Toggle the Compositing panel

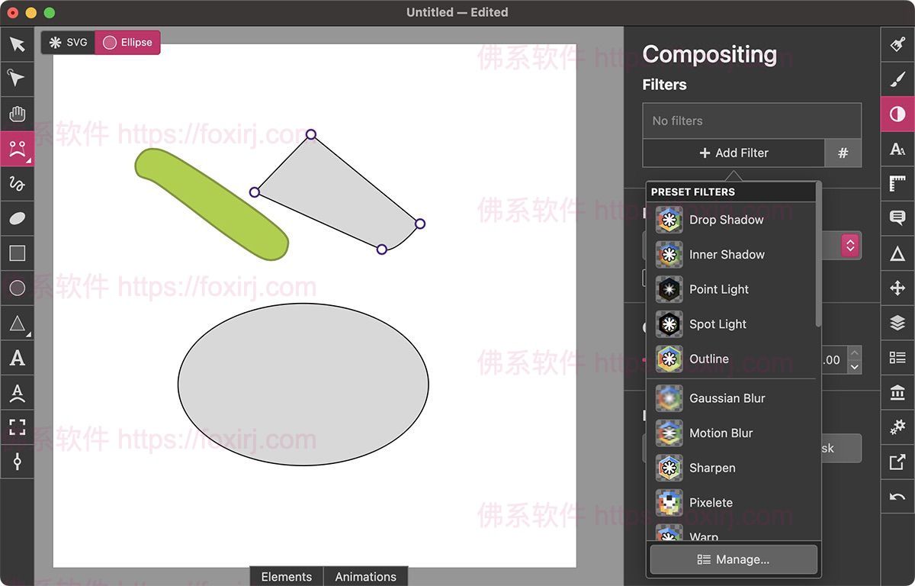point(897,114)
